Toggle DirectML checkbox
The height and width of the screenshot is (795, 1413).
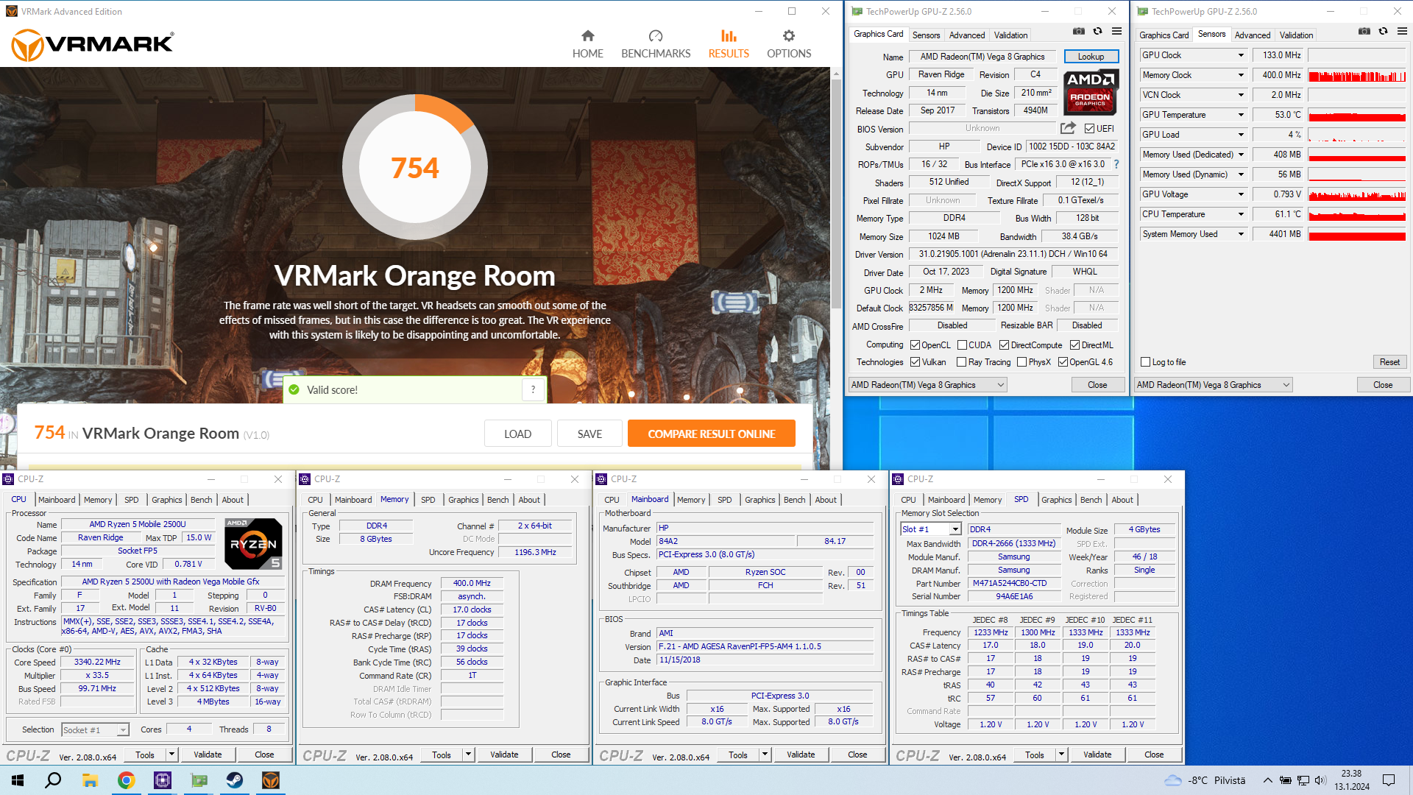coord(1074,344)
